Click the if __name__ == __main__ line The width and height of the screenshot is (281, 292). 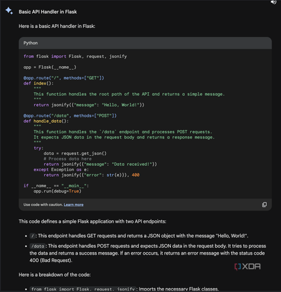click(x=56, y=186)
